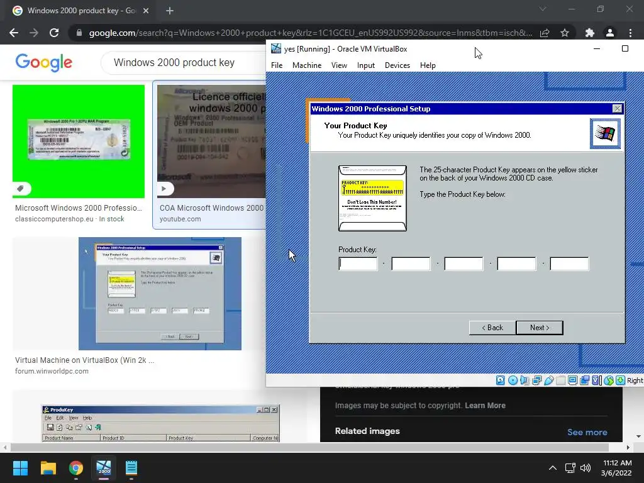The image size is (644, 483).
Task: Click the 'COA Microsoft Windows 2000' result title
Action: [211, 208]
